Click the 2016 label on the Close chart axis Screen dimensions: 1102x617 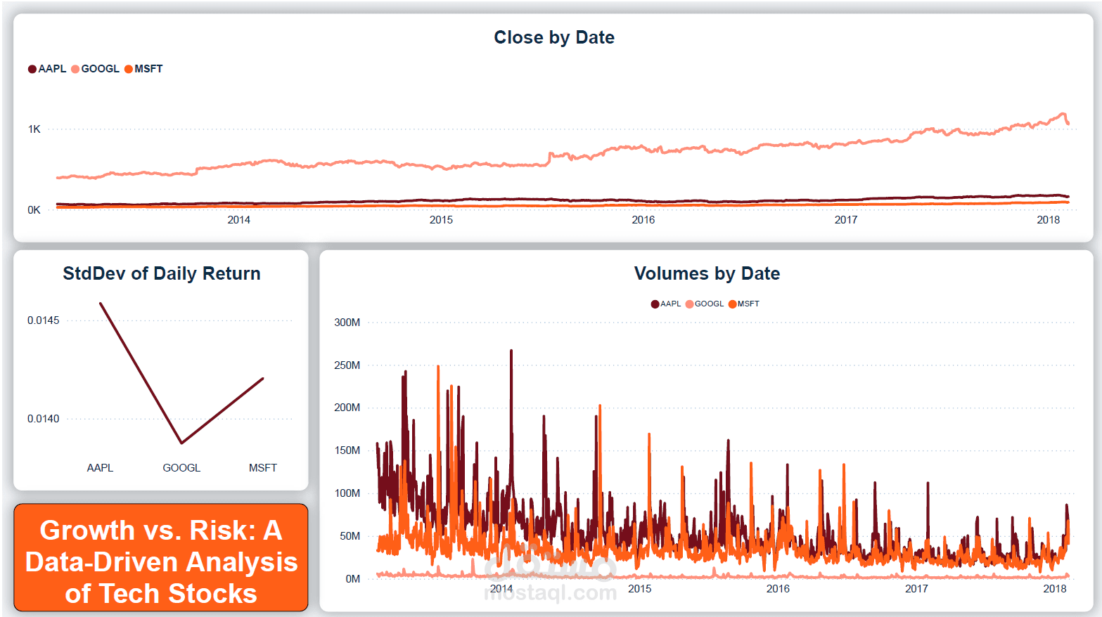(x=643, y=219)
